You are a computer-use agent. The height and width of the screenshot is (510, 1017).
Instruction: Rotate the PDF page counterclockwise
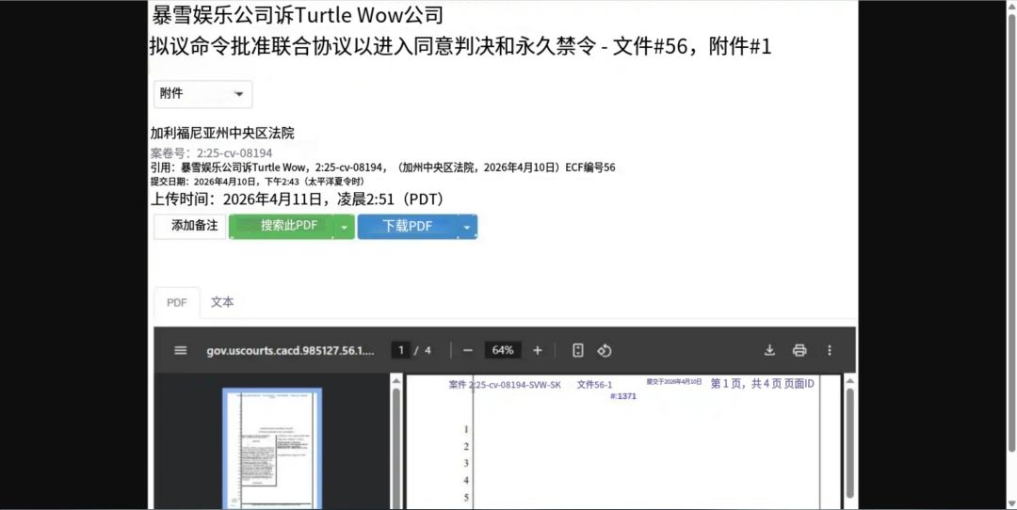[x=605, y=351]
